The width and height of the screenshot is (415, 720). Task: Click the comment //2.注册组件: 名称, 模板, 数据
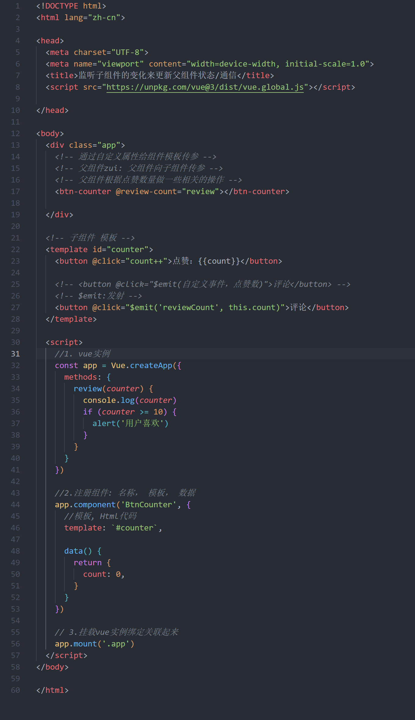[x=125, y=493]
